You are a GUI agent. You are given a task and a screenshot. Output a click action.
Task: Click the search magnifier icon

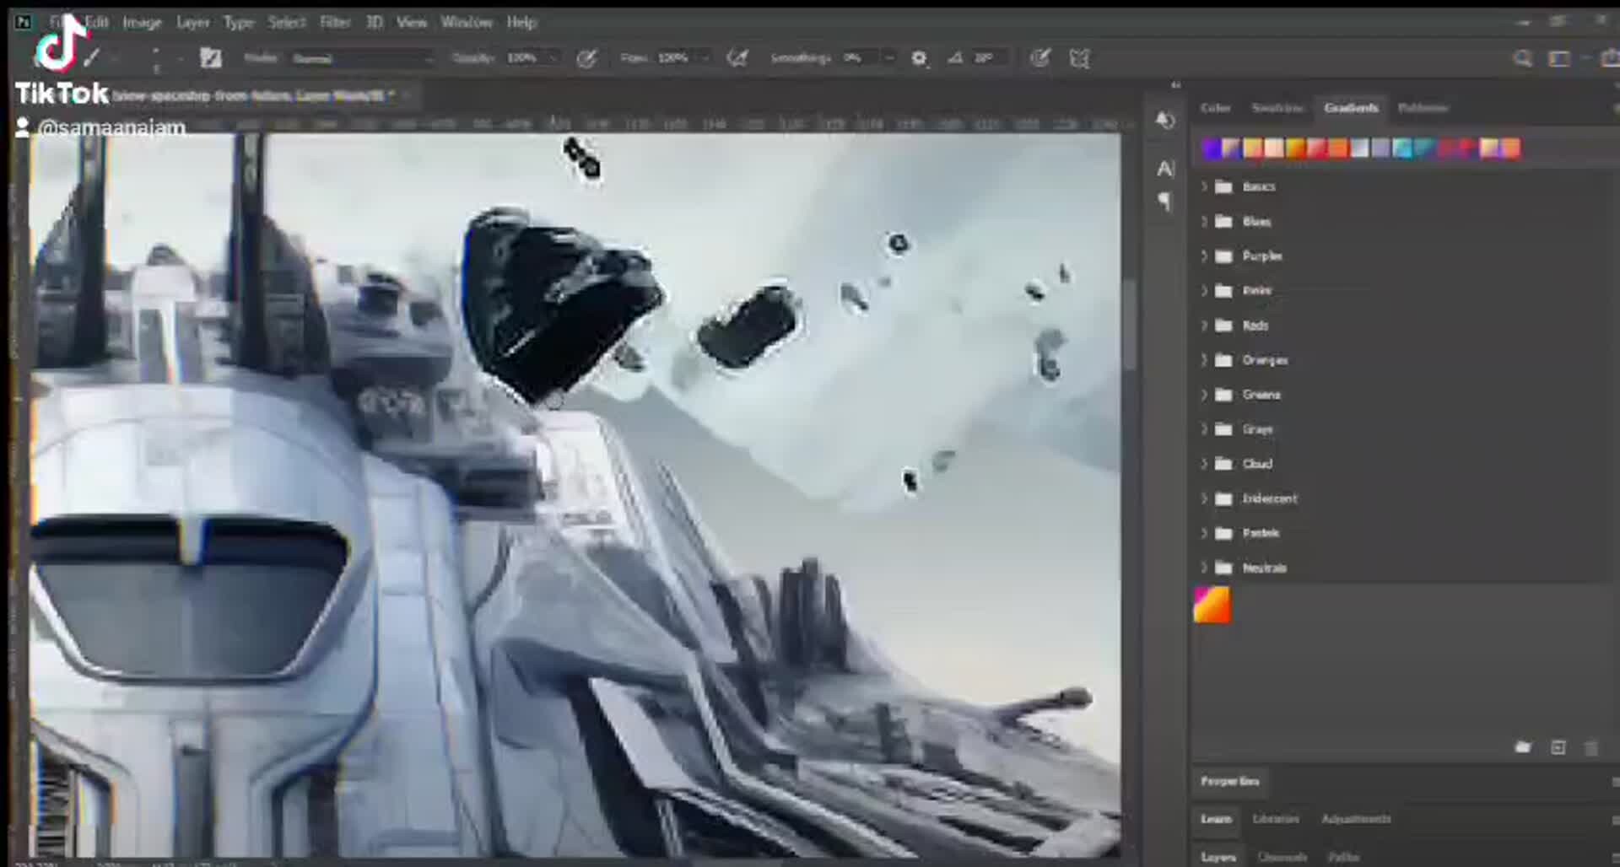click(x=1522, y=57)
